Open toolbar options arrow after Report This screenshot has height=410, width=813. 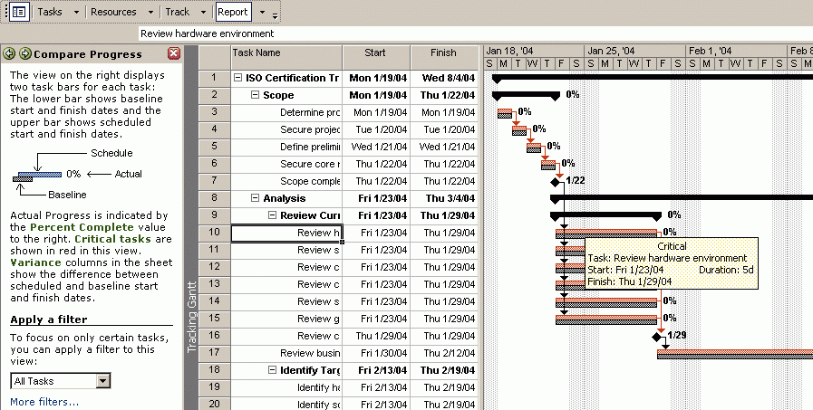276,15
